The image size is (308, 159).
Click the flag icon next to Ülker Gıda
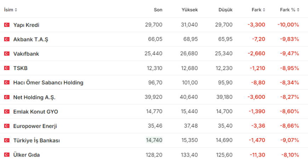[x=7, y=155]
